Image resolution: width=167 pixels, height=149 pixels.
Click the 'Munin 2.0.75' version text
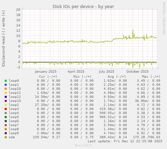tap(83, 145)
